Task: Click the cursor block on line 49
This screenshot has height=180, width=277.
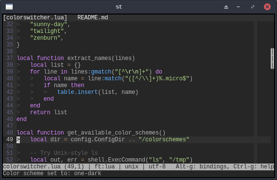Action: point(18,139)
